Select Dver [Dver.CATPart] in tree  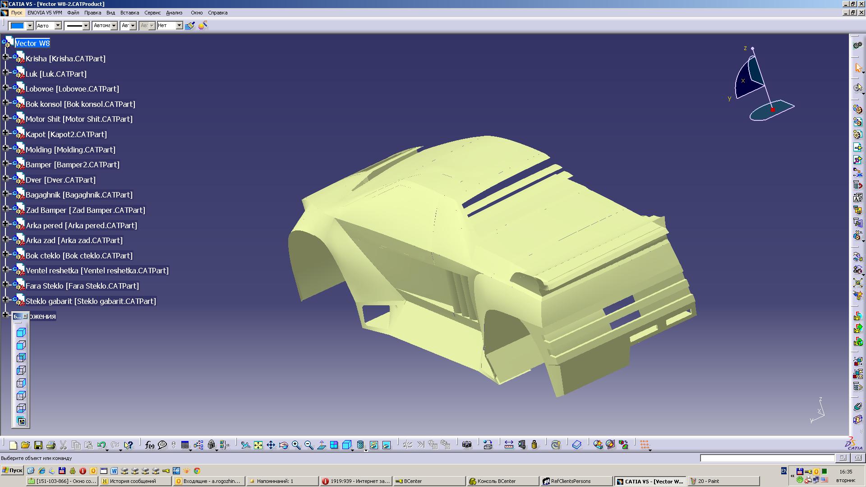(60, 180)
